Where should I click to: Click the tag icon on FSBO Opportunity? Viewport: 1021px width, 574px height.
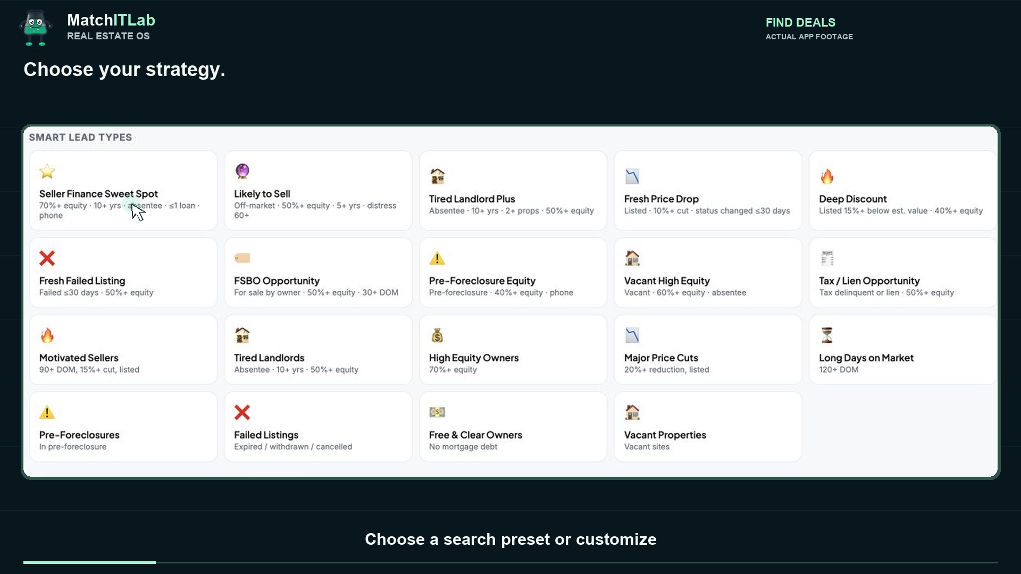[242, 258]
